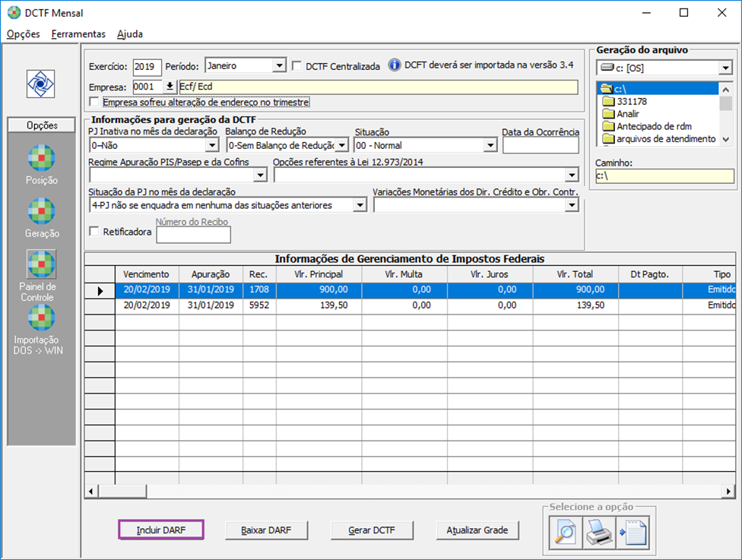Click the row selector arrow of first row
Screen dimensions: 742x560
point(100,290)
